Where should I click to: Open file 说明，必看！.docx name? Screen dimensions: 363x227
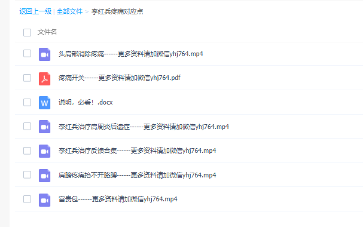[86, 102]
